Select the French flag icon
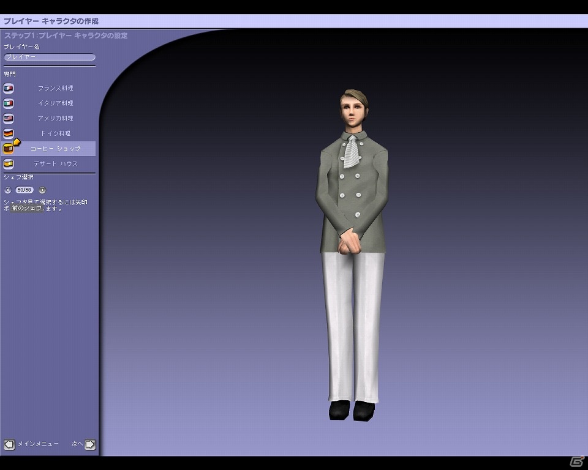 coord(8,88)
